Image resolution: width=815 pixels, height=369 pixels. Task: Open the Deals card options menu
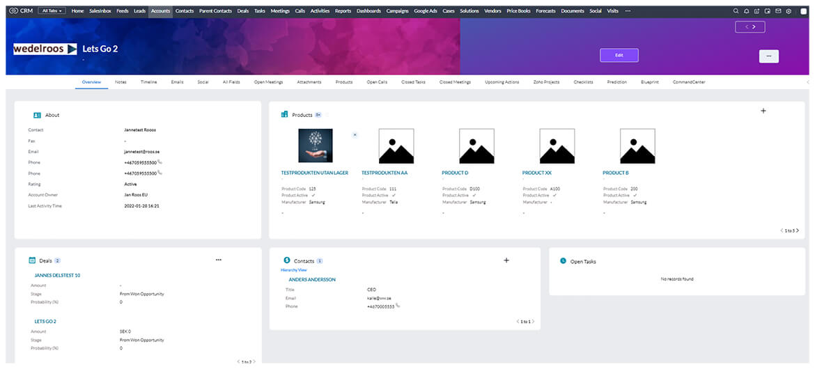tap(219, 260)
